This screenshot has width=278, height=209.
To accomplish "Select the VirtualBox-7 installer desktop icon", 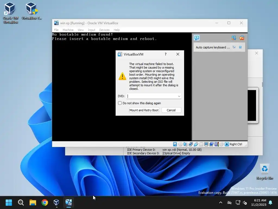I will [x=32, y=11].
